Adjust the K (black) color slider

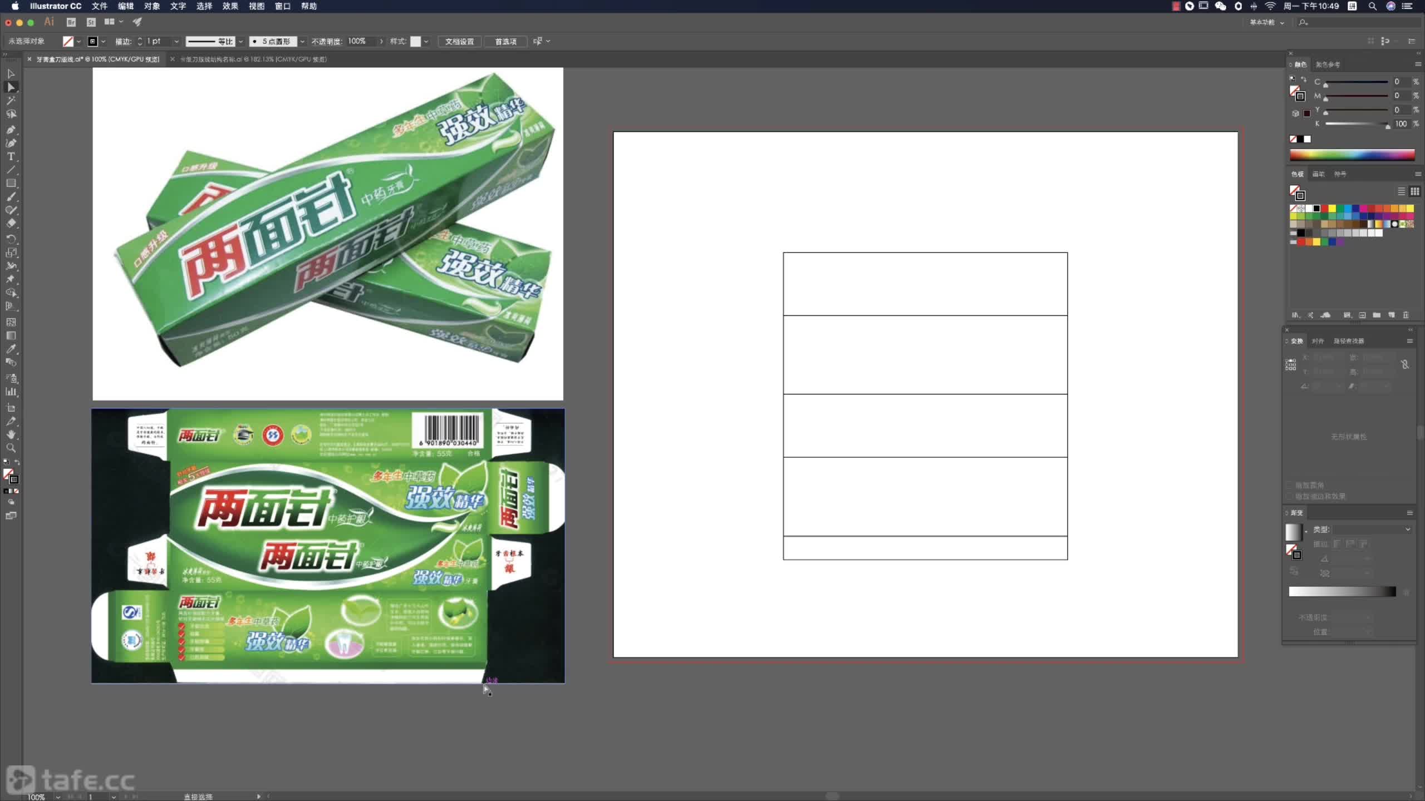click(x=1357, y=124)
